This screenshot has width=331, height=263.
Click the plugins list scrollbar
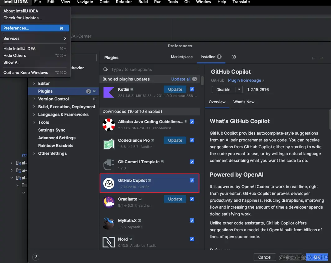(x=202, y=81)
